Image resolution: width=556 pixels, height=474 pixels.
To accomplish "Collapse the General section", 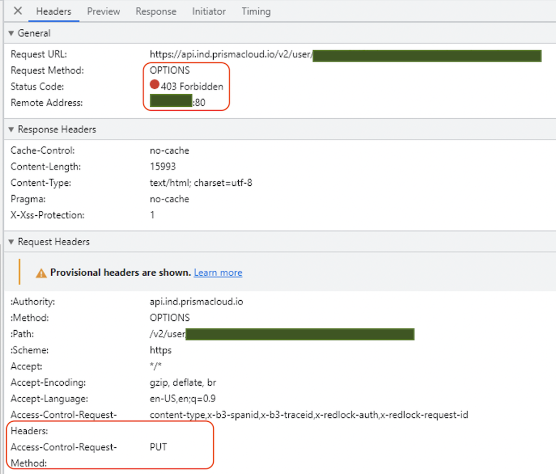I will point(11,33).
